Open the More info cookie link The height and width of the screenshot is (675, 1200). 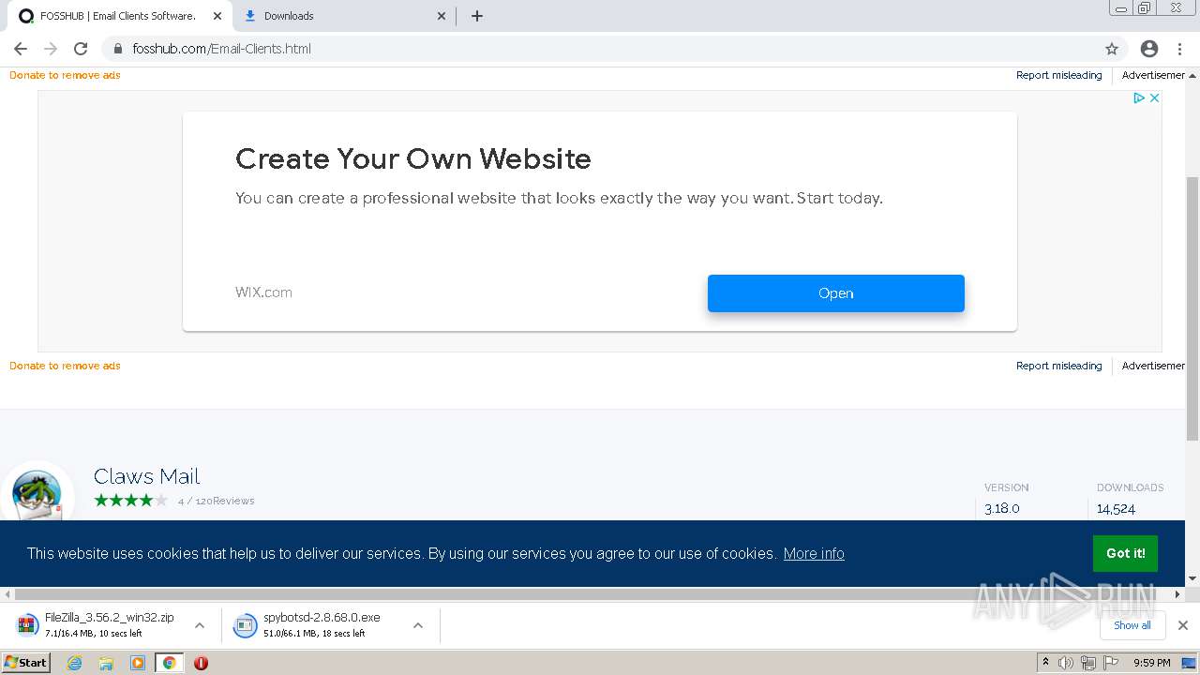[814, 553]
